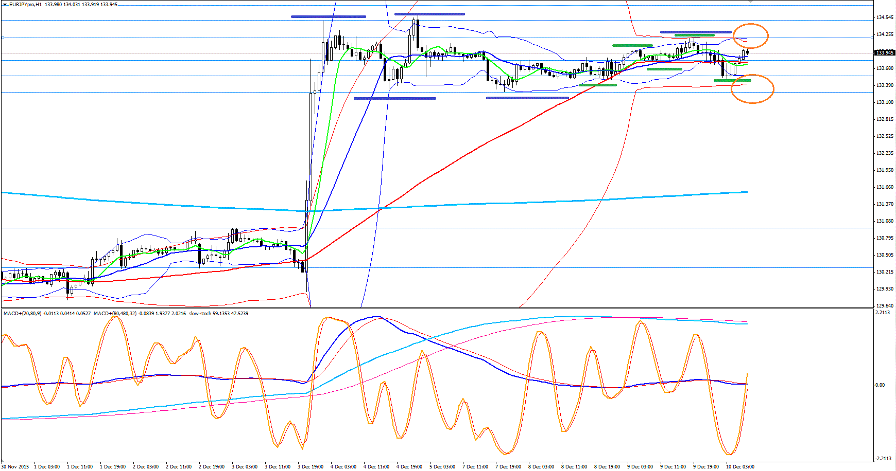The width and height of the screenshot is (896, 471).
Task: Click the 10 Dec 03:00 time axis label
Action: coord(740,467)
